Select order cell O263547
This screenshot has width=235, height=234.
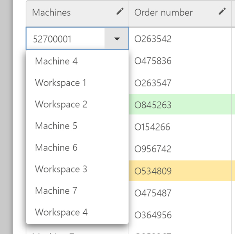(181, 83)
